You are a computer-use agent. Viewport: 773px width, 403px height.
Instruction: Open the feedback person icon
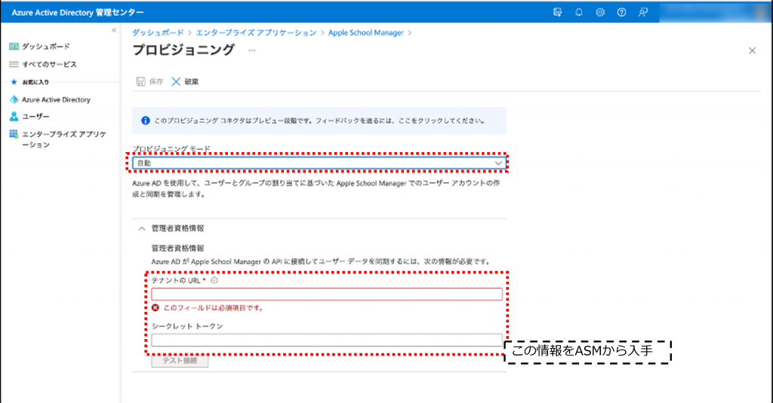643,12
